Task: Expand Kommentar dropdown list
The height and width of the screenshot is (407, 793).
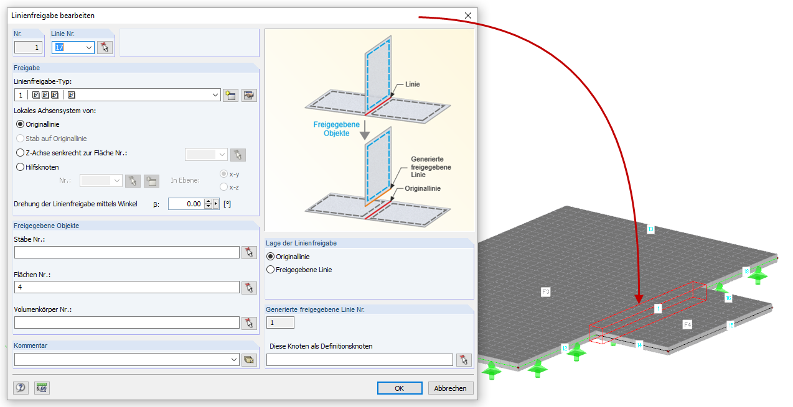Action: point(234,360)
